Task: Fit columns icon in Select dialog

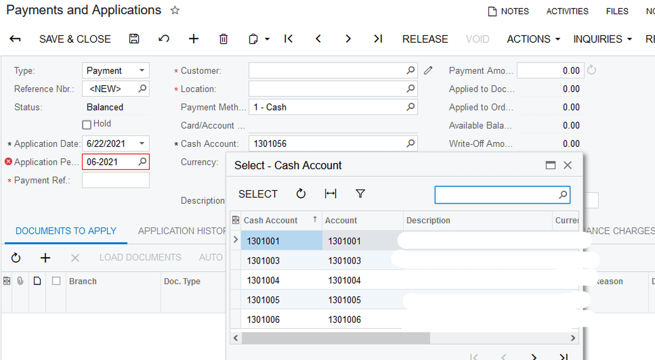Action: click(x=330, y=194)
